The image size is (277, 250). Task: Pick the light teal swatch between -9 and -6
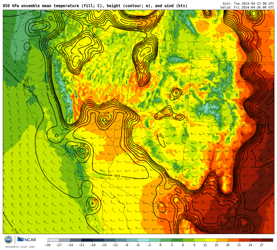pyautogui.click(x=132, y=240)
